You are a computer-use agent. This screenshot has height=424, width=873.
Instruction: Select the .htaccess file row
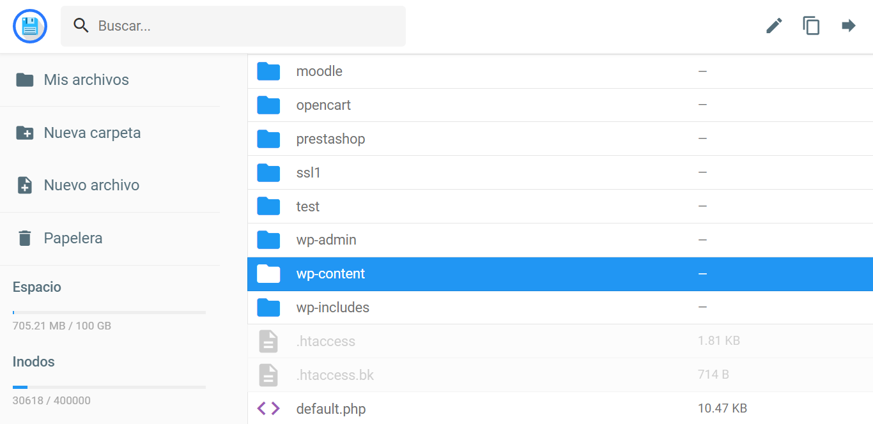(x=326, y=341)
